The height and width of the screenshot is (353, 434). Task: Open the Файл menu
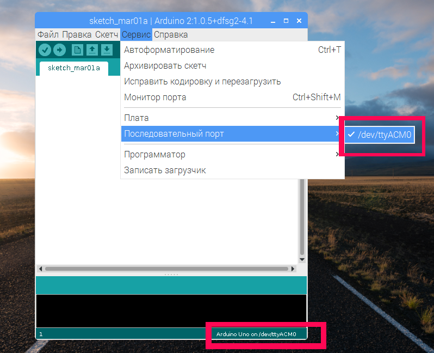pyautogui.click(x=48, y=35)
